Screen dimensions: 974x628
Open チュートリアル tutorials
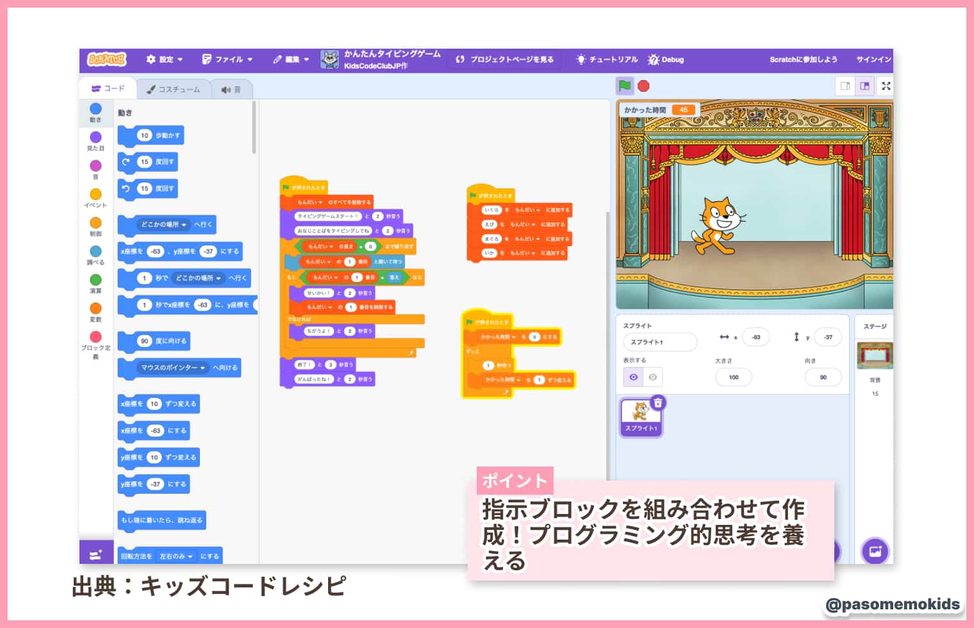pos(607,60)
